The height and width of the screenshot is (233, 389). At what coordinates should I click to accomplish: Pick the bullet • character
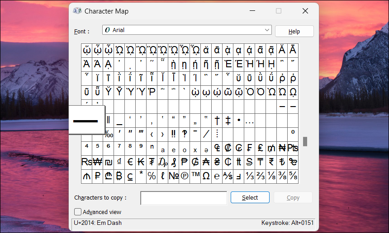click(x=239, y=121)
